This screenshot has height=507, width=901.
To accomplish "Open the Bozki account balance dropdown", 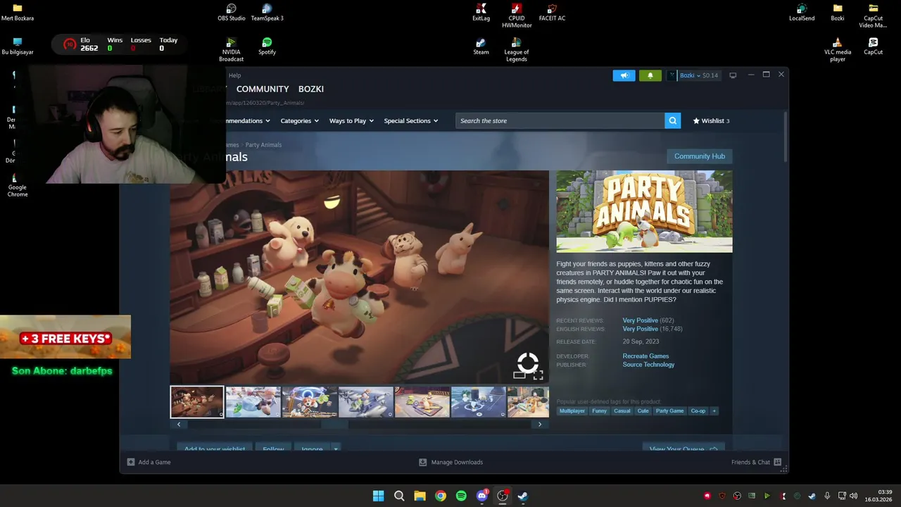I will [698, 75].
